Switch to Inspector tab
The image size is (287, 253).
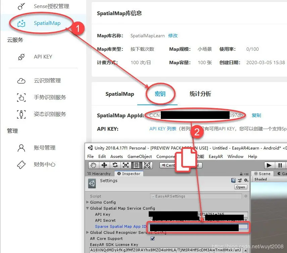pyautogui.click(x=129, y=174)
